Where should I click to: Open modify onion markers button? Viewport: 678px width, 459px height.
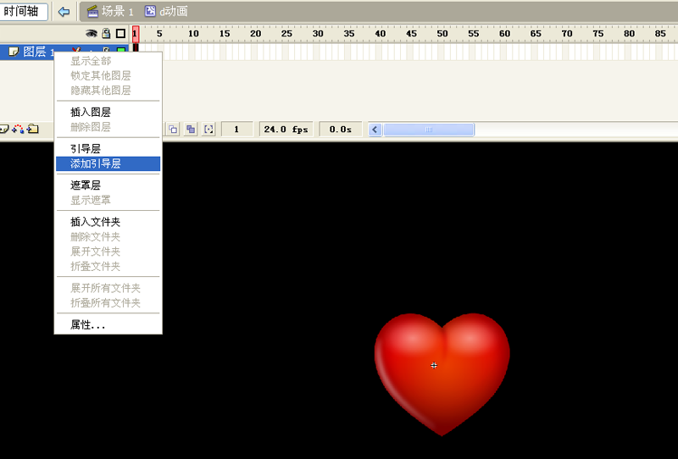(208, 130)
